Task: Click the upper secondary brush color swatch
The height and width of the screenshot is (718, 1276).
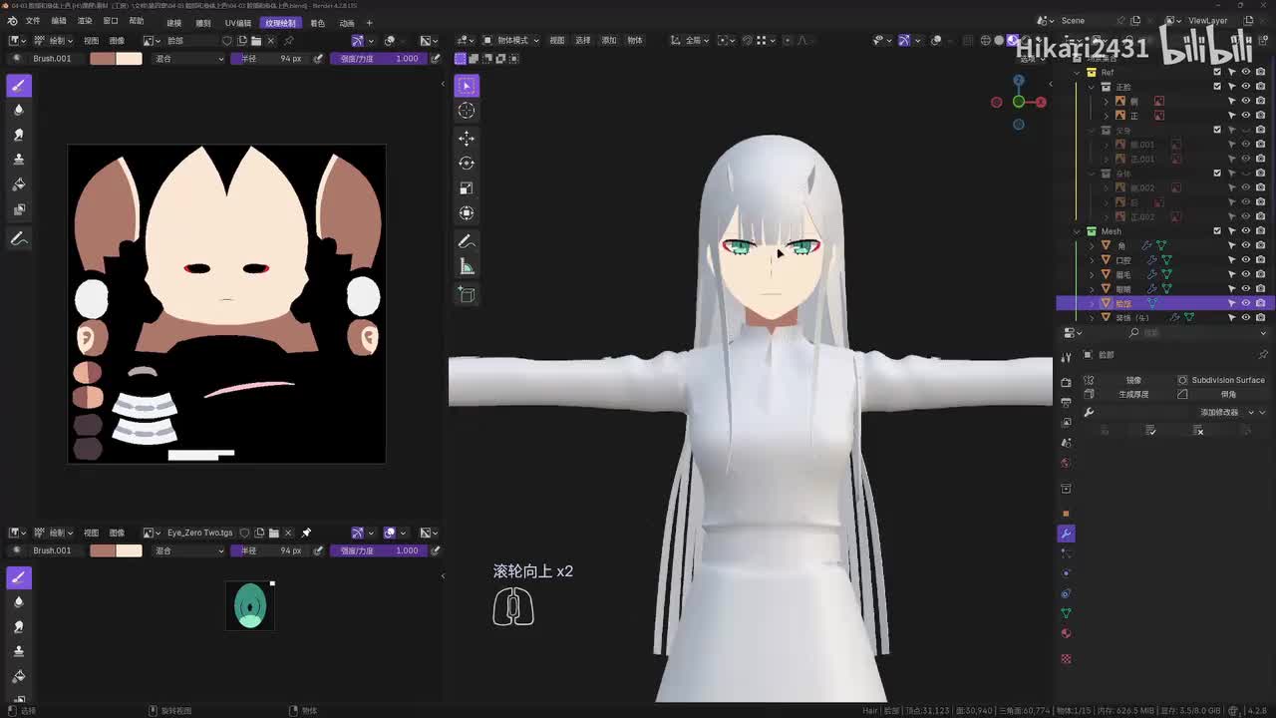Action: (130, 59)
